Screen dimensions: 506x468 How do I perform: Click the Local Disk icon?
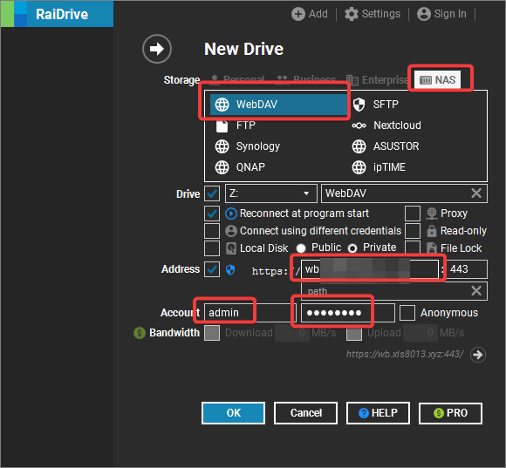point(231,248)
